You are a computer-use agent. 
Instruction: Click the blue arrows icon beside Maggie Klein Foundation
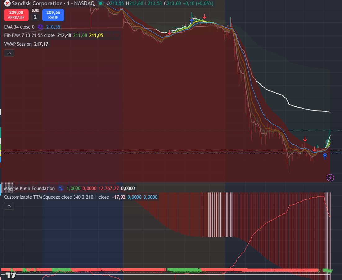(61, 188)
